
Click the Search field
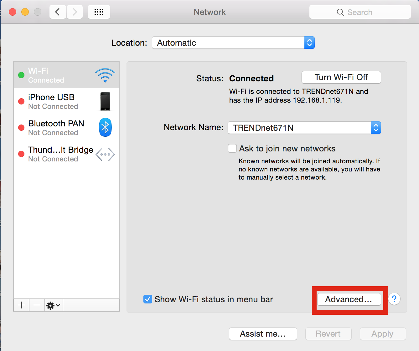click(x=360, y=12)
